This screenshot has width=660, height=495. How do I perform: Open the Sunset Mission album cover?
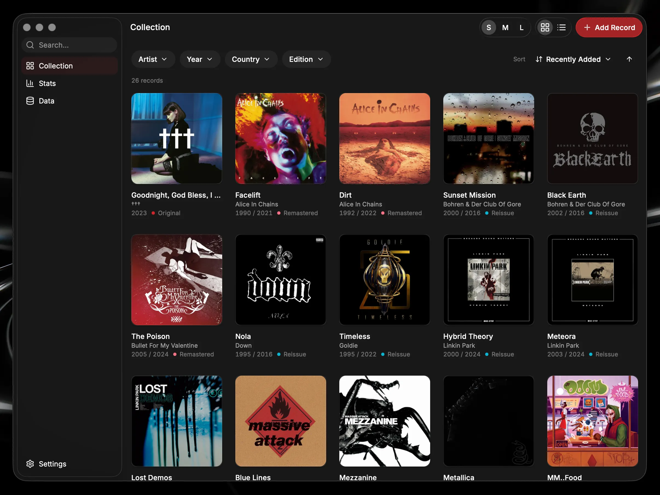coord(488,139)
